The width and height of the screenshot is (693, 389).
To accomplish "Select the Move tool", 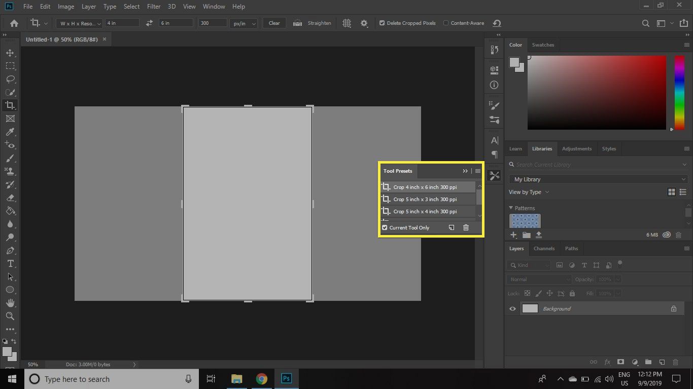I will [x=10, y=53].
